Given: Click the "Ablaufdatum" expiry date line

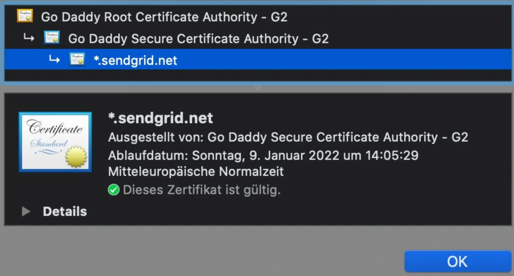Looking at the screenshot, I should 263,155.
